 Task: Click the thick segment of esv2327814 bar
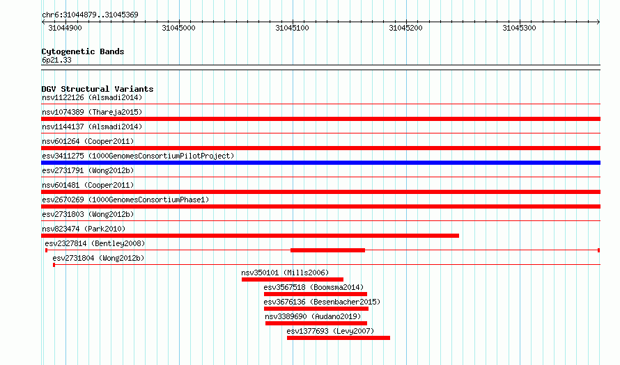pos(328,250)
